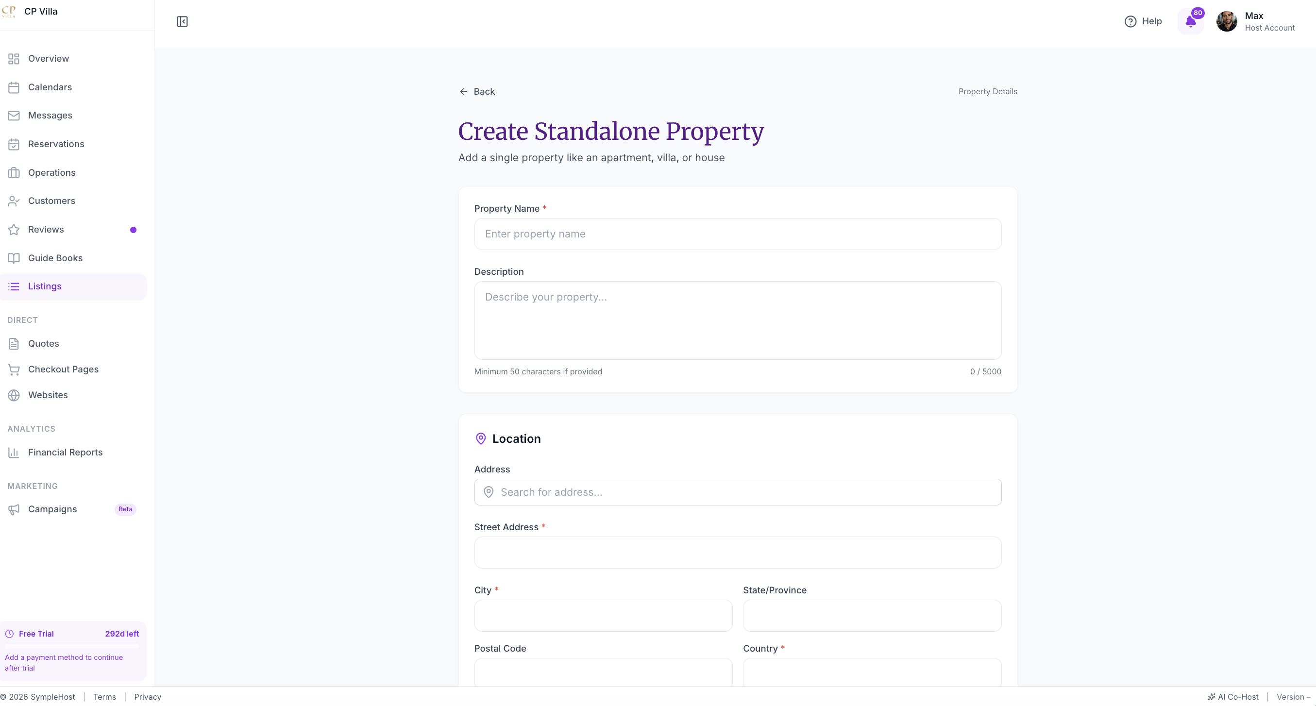
Task: Click the Version text in footer
Action: pos(1294,697)
